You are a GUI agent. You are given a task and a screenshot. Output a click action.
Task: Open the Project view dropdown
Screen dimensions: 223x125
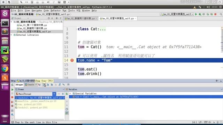pyautogui.click(x=28, y=18)
